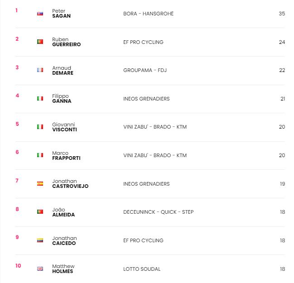The height and width of the screenshot is (283, 294).
Task: Click the Spain flag beside Jonathan Castroviejo
Action: click(40, 184)
